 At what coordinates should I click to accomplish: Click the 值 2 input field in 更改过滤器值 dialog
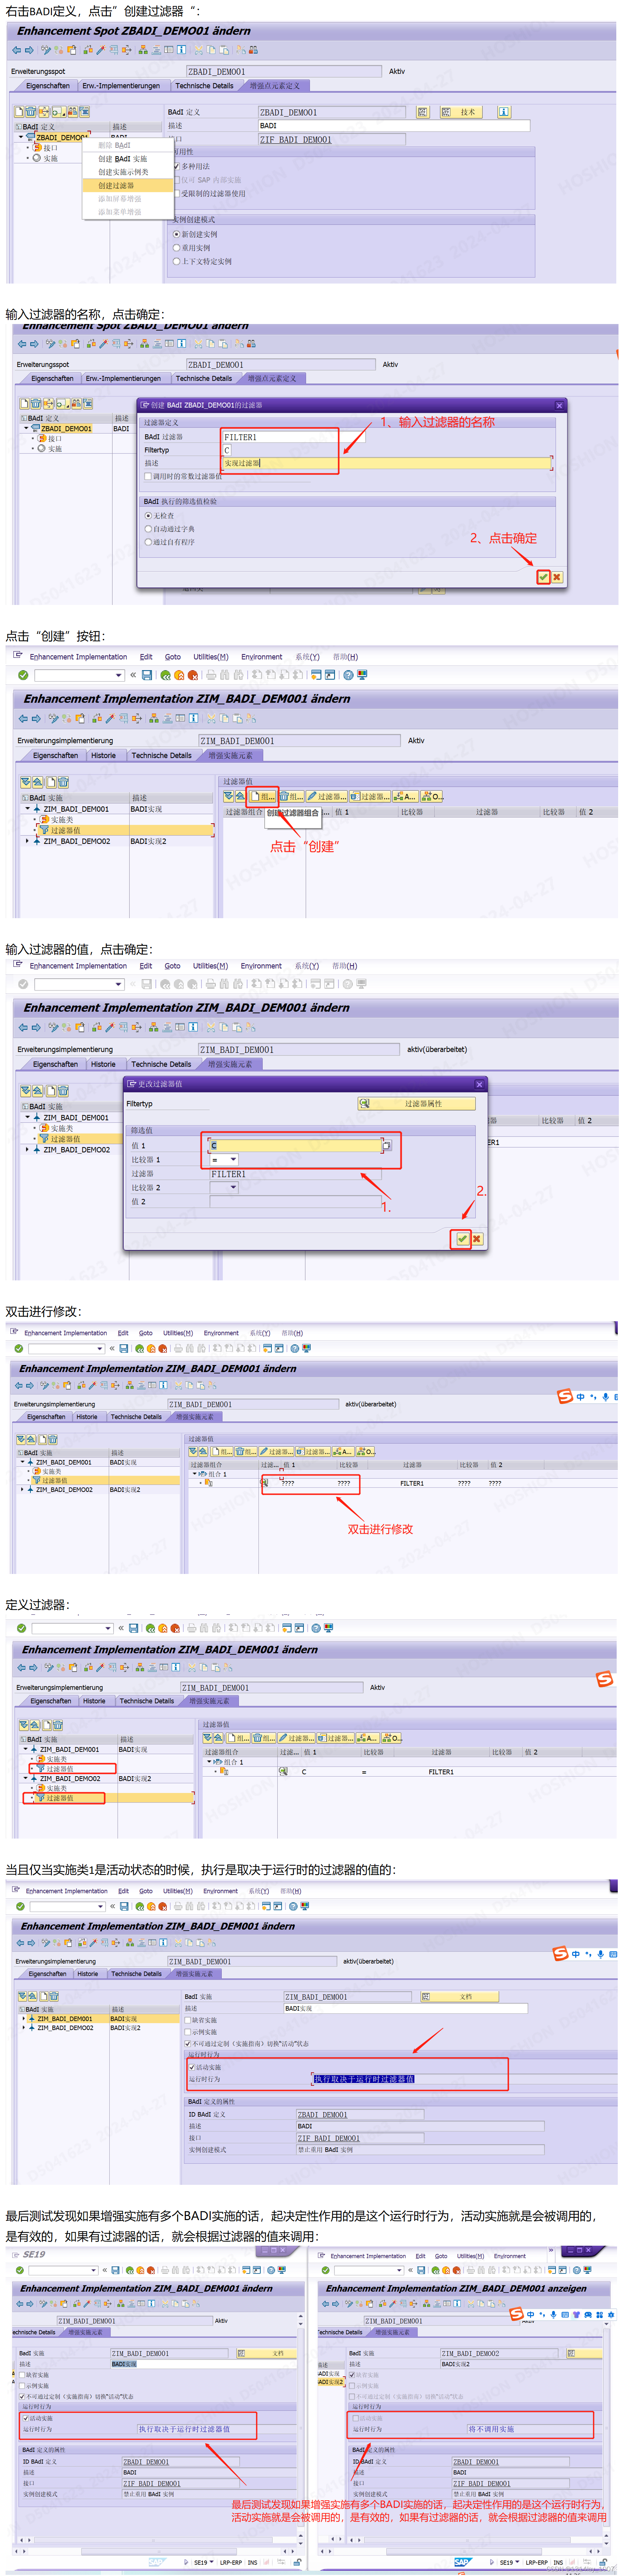click(x=296, y=1202)
